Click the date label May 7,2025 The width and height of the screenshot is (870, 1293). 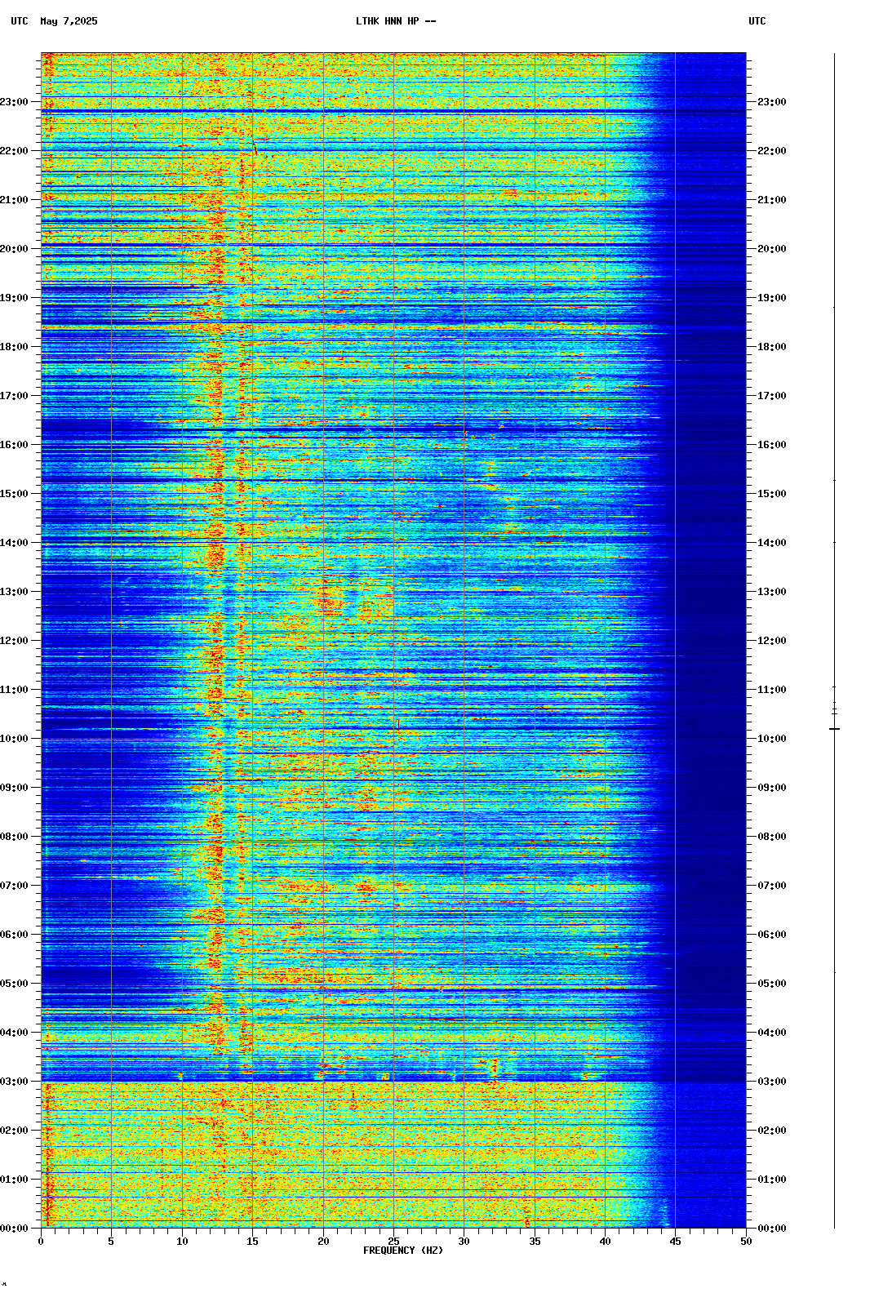pos(69,21)
